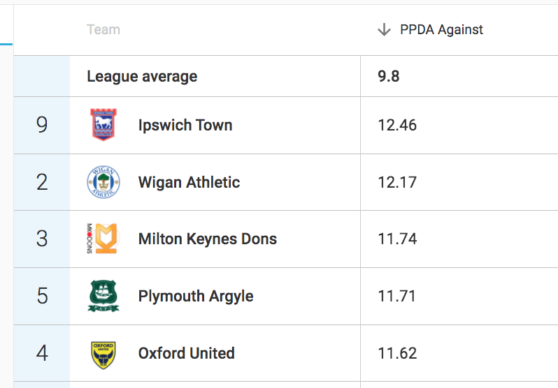558x388 pixels.
Task: Click the Wigan Athletic club crest
Action: coord(103,182)
